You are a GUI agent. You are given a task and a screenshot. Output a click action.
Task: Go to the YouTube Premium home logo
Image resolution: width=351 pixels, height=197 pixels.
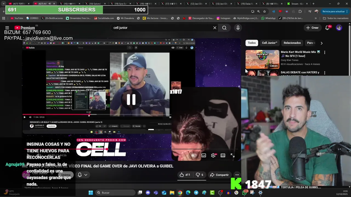pyautogui.click(x=25, y=28)
